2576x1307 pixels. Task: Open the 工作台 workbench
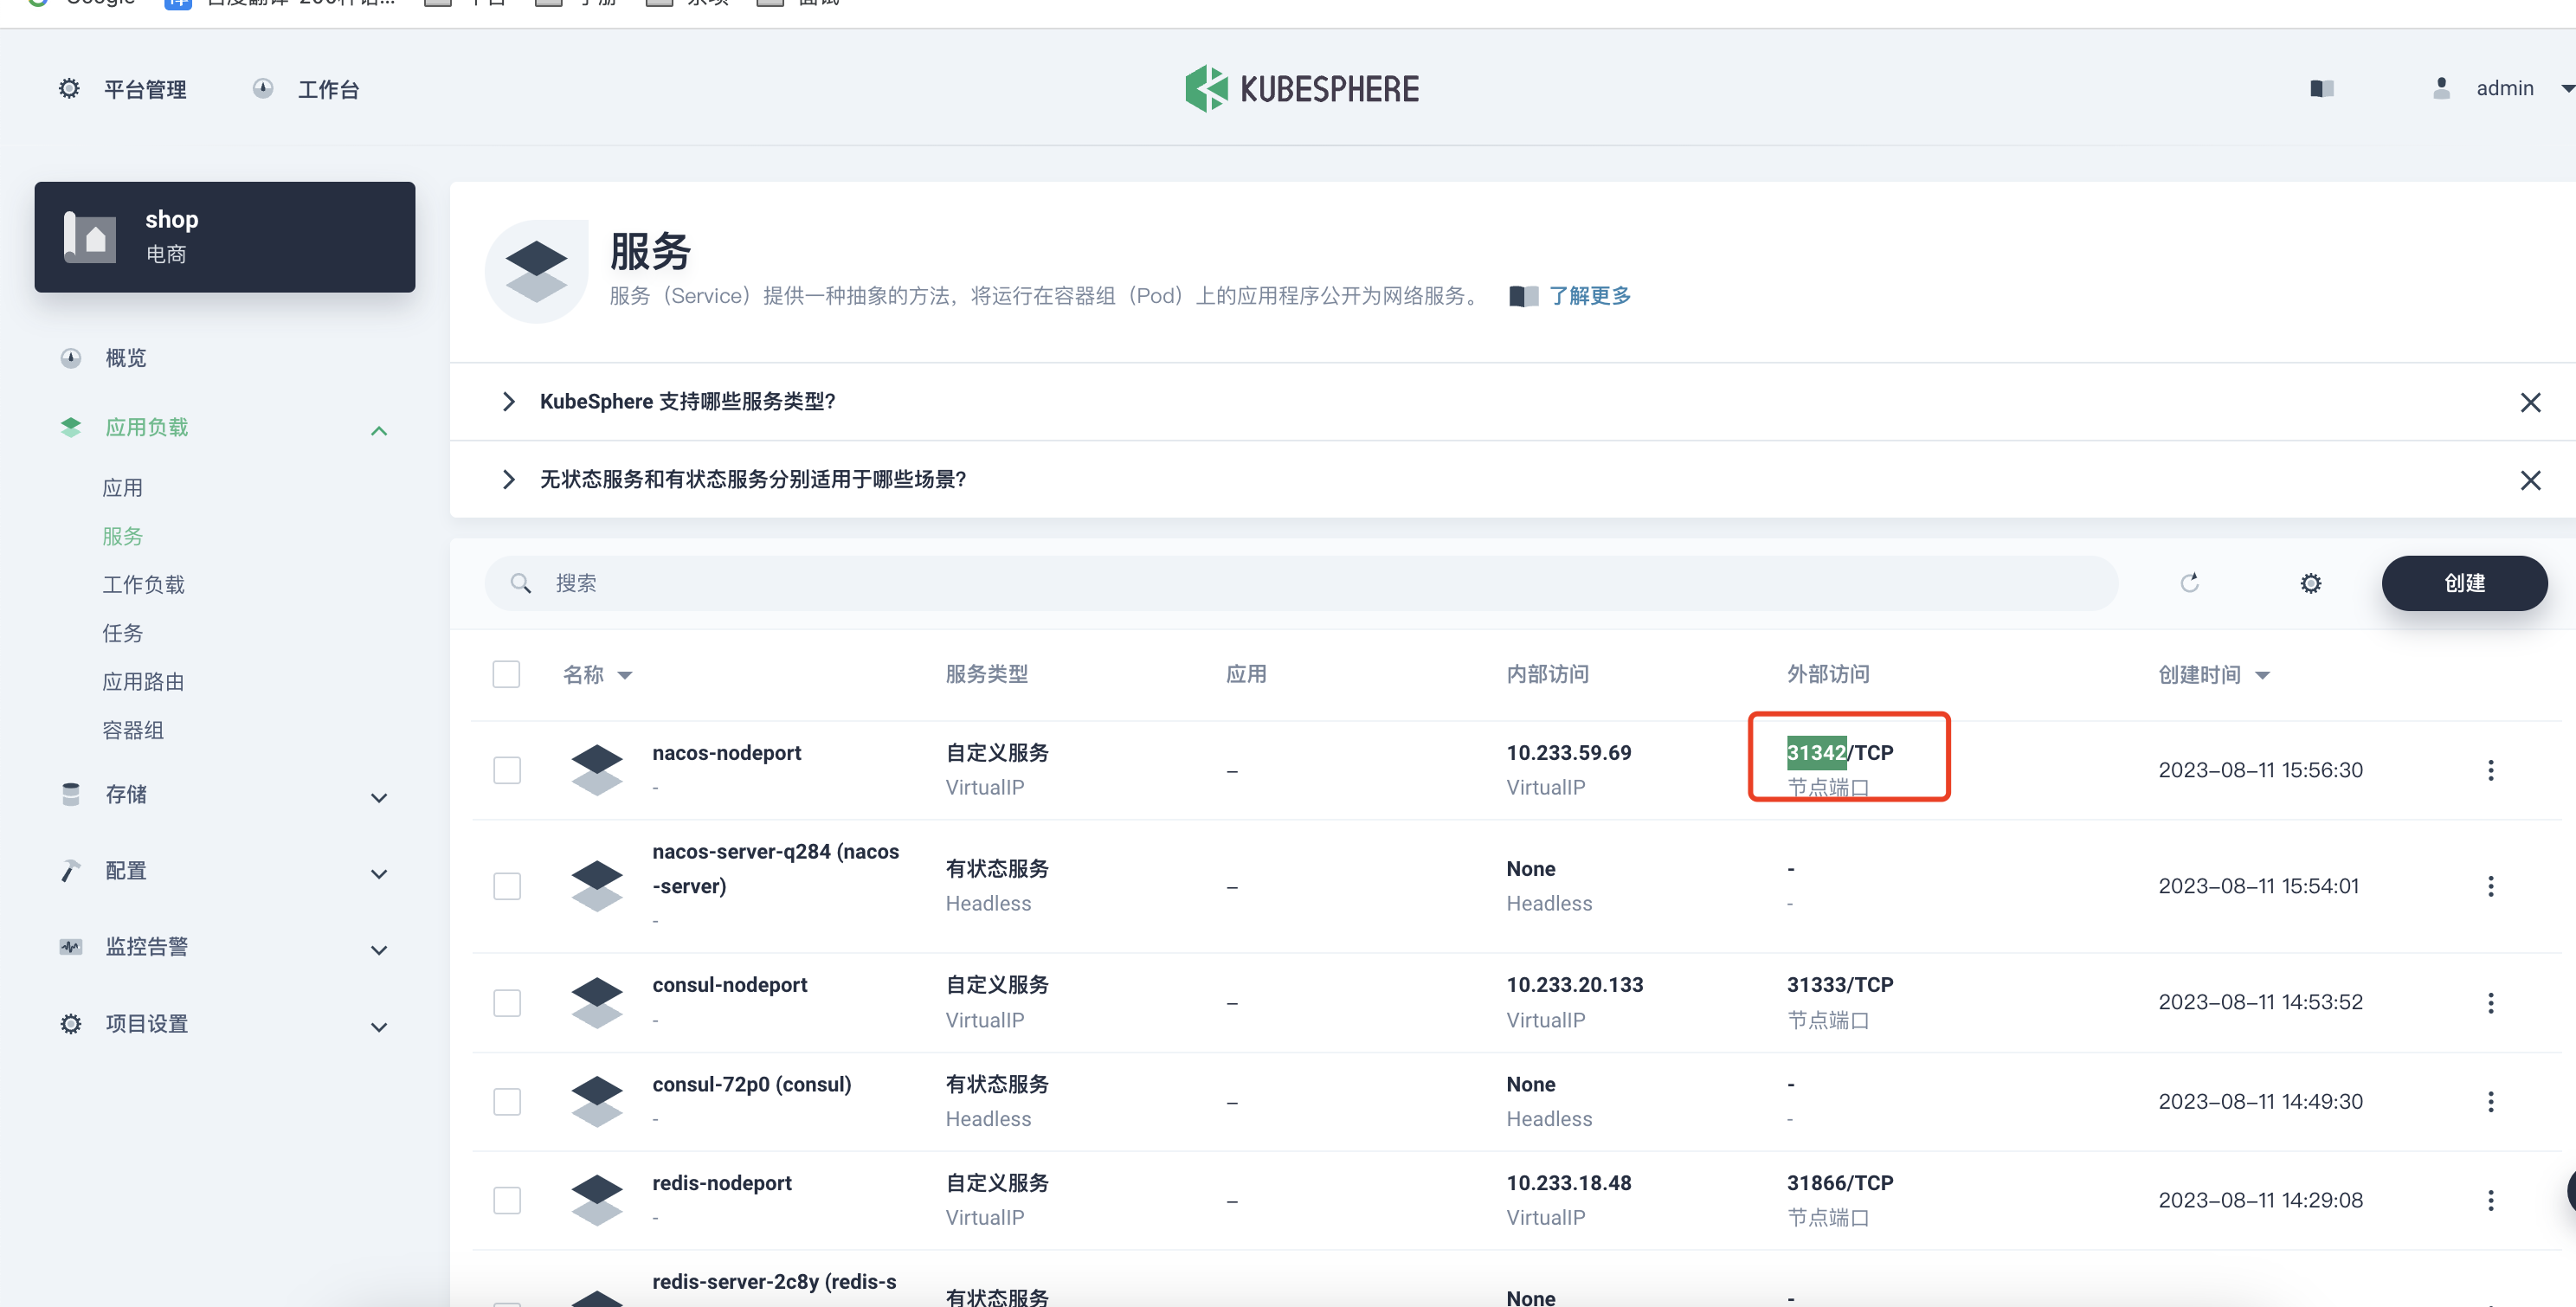(x=306, y=89)
